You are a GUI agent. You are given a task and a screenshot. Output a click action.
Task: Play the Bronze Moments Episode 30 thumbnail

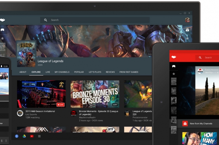(95, 94)
